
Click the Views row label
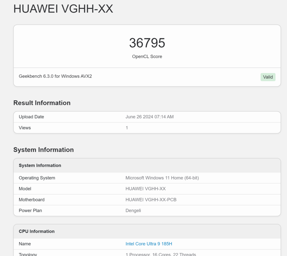click(25, 128)
